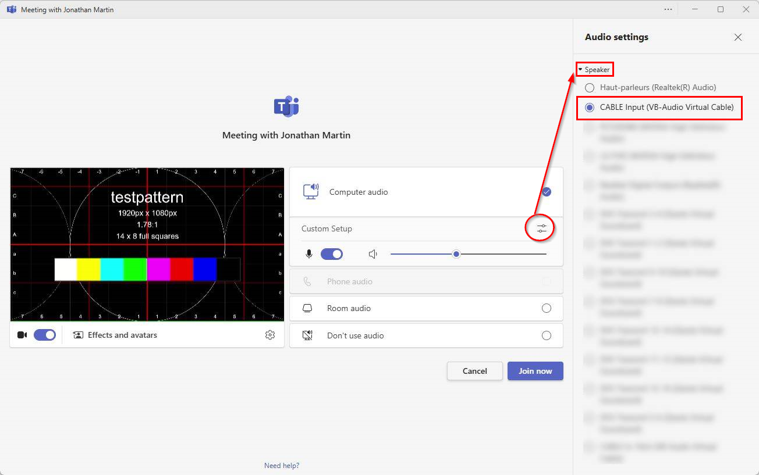Open the Need help? link
This screenshot has height=475, width=759.
(x=282, y=466)
